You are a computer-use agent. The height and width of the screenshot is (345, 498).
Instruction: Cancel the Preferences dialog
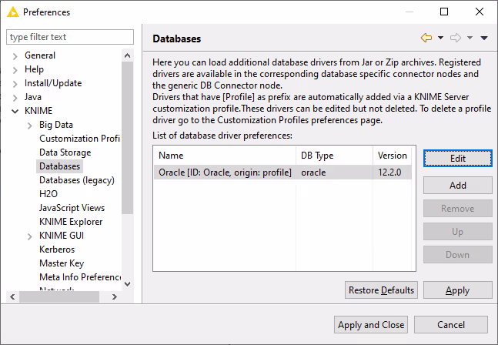(450, 325)
